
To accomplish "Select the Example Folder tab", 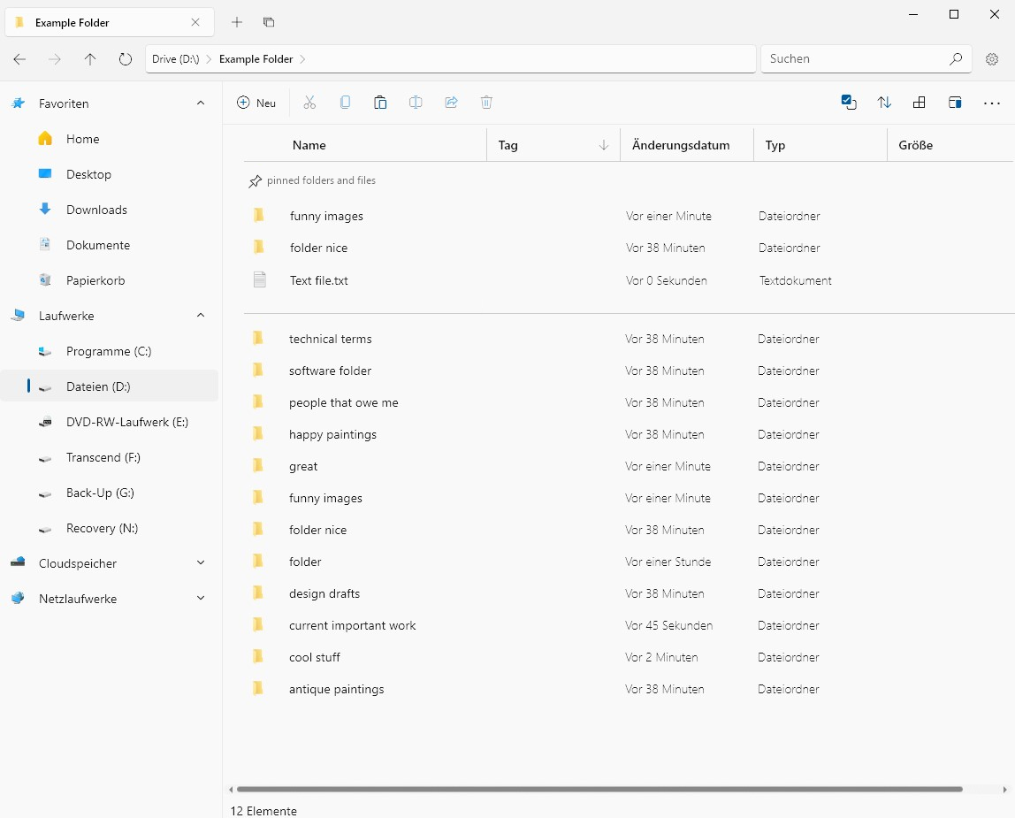I will click(110, 22).
